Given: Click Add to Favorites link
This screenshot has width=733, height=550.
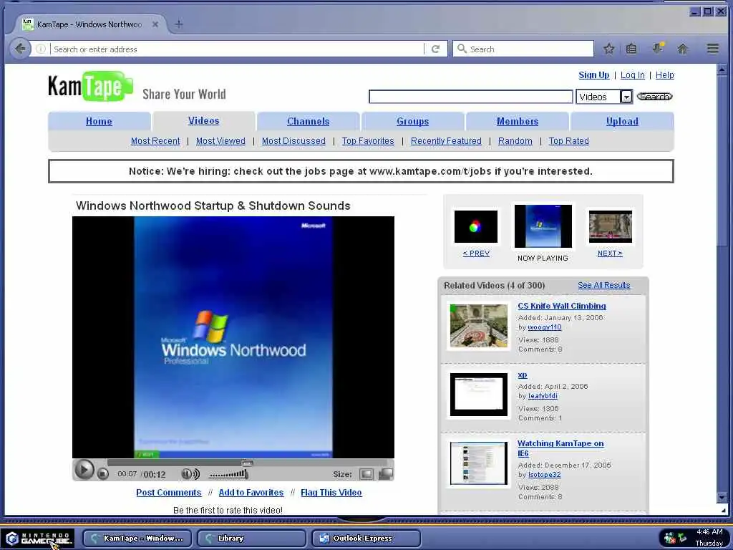Looking at the screenshot, I should [251, 493].
